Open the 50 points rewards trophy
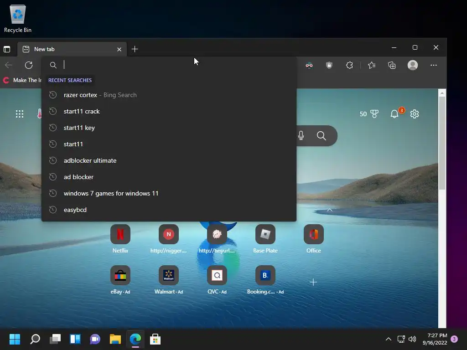This screenshot has height=350, width=467. pos(368,114)
